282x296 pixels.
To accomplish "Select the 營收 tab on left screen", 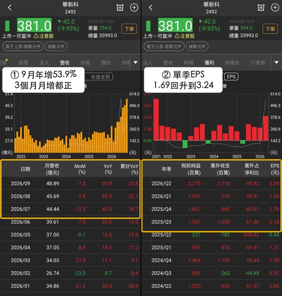I will [x=65, y=62].
